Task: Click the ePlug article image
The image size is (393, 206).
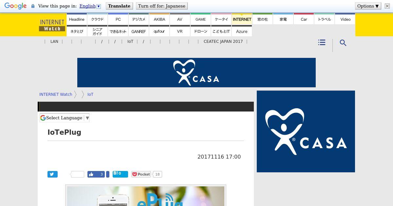Action: pos(146,196)
